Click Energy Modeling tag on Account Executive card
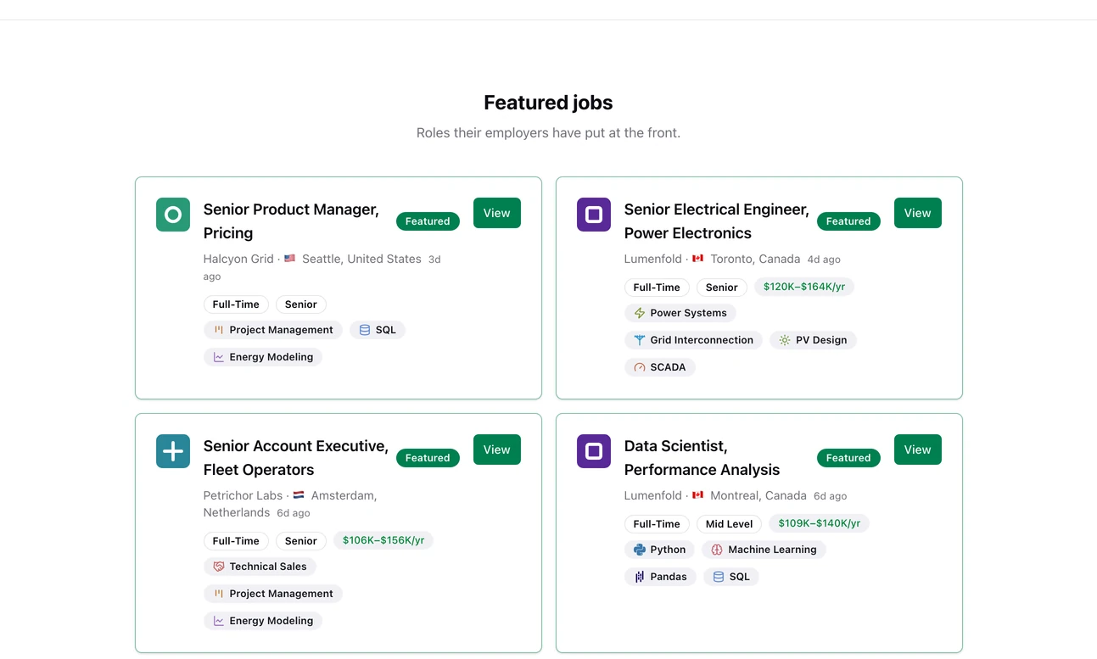The image size is (1097, 659). (x=263, y=621)
